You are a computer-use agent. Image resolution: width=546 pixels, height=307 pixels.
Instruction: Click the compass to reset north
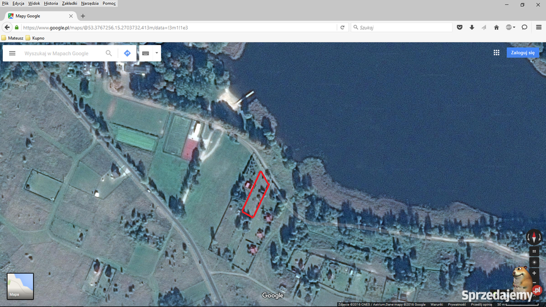533,237
